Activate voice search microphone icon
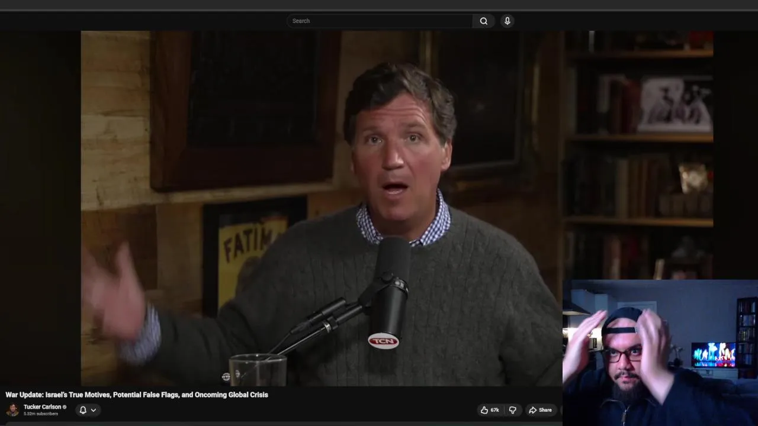Viewport: 758px width, 426px height. (x=507, y=21)
